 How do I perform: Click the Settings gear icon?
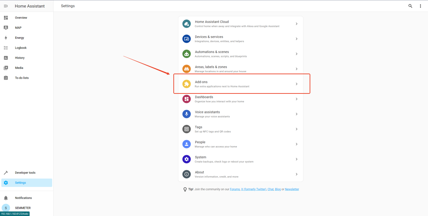click(x=6, y=183)
